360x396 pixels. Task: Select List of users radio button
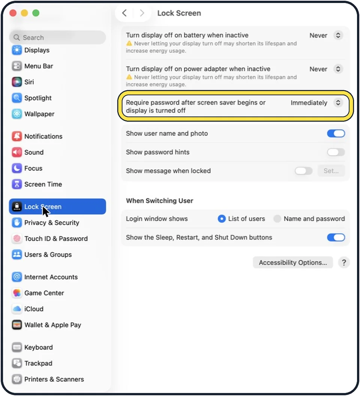pos(222,219)
